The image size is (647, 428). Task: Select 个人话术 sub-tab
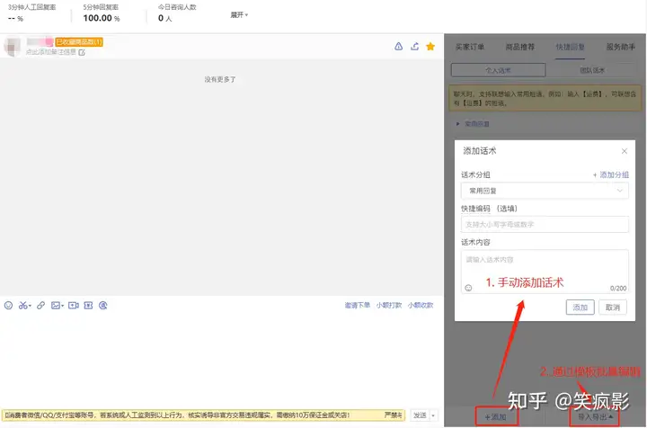click(x=498, y=70)
